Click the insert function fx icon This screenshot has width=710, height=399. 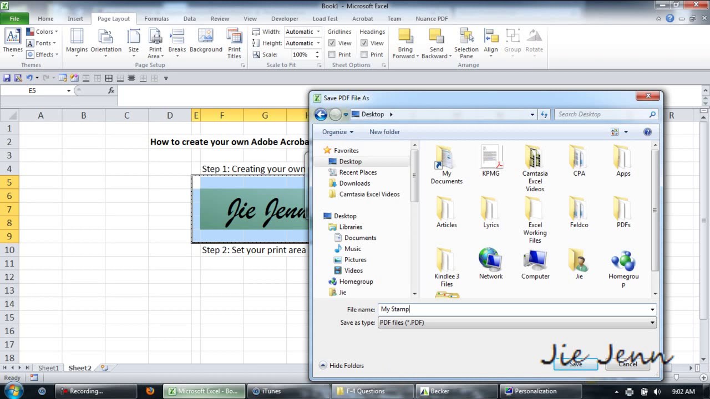click(111, 90)
